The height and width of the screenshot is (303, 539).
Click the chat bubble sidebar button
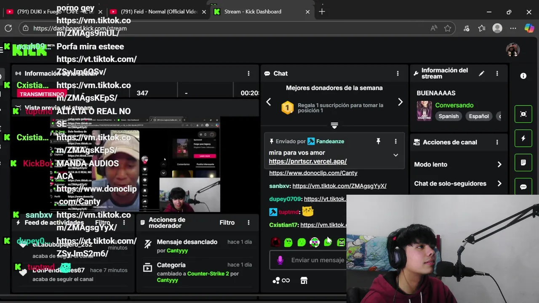pyautogui.click(x=523, y=186)
